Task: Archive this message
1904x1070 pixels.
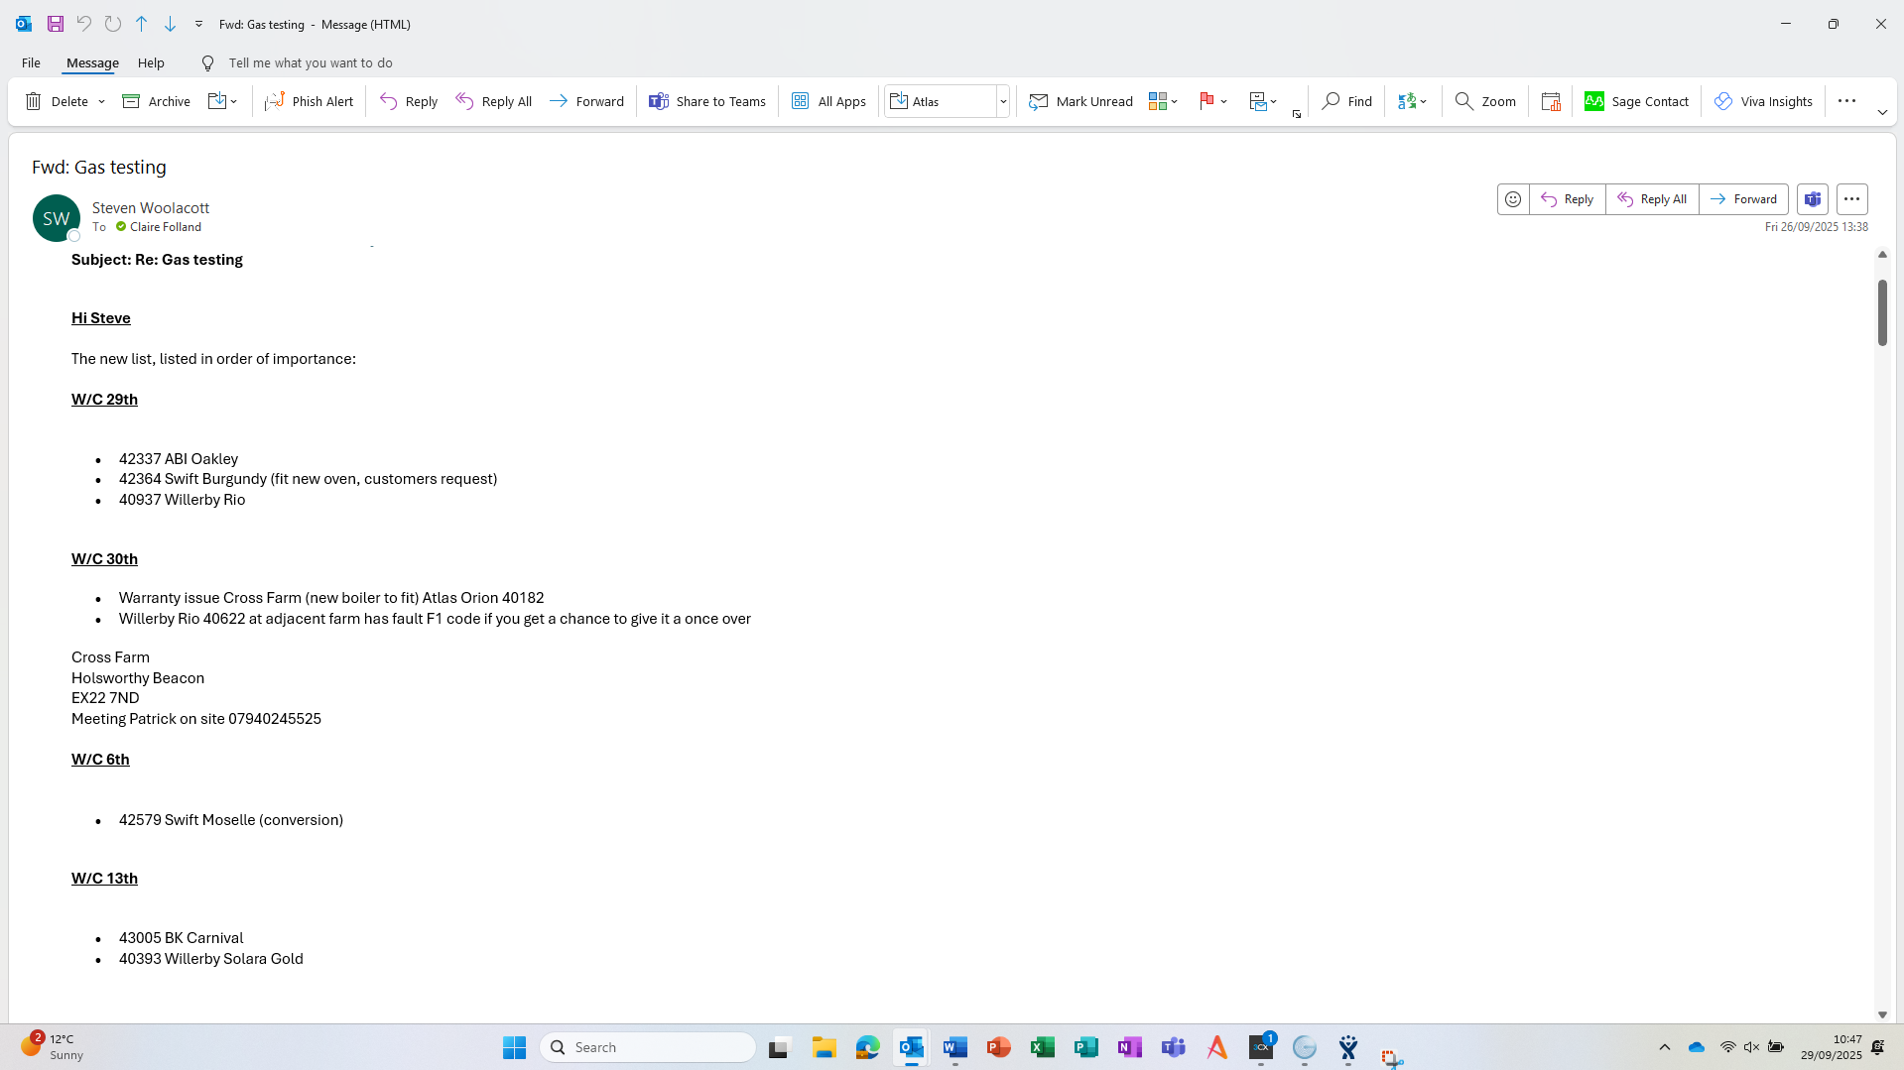Action: pyautogui.click(x=156, y=101)
